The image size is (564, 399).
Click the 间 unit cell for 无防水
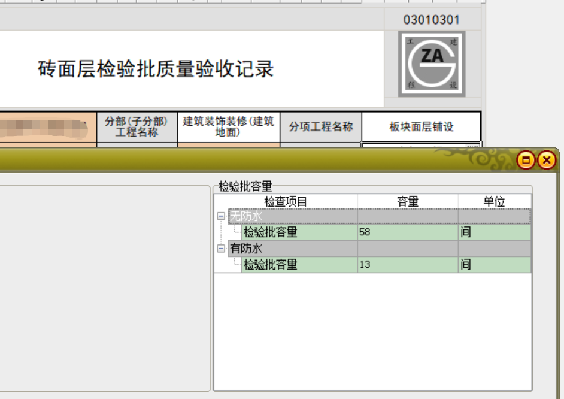pyautogui.click(x=494, y=232)
